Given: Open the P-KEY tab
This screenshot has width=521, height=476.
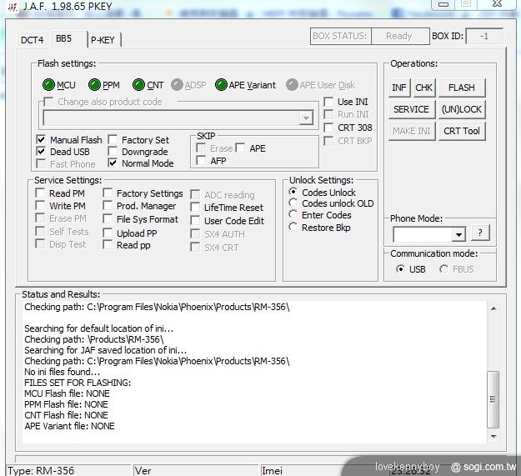Looking at the screenshot, I should [103, 40].
